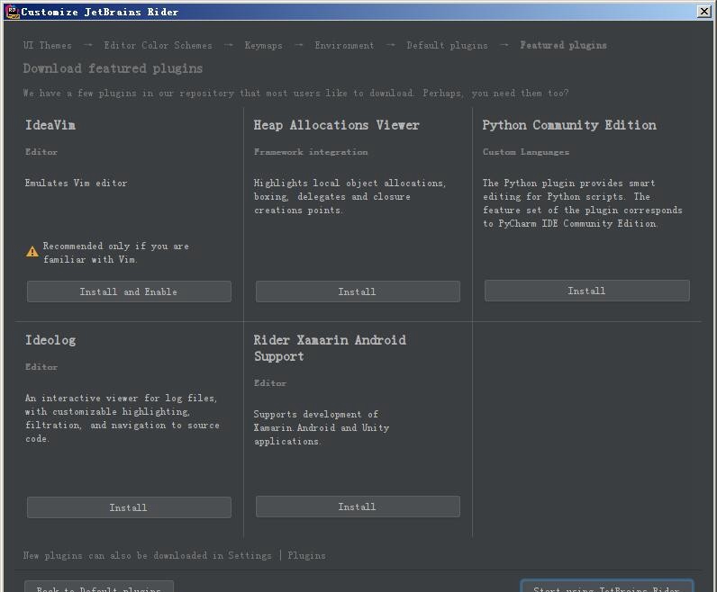The height and width of the screenshot is (592, 717).
Task: Go to UI Themes step
Action: coord(48,45)
